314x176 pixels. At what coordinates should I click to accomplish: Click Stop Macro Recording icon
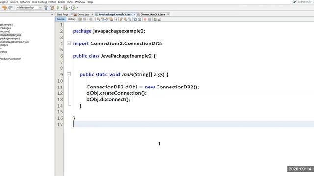(149, 19)
